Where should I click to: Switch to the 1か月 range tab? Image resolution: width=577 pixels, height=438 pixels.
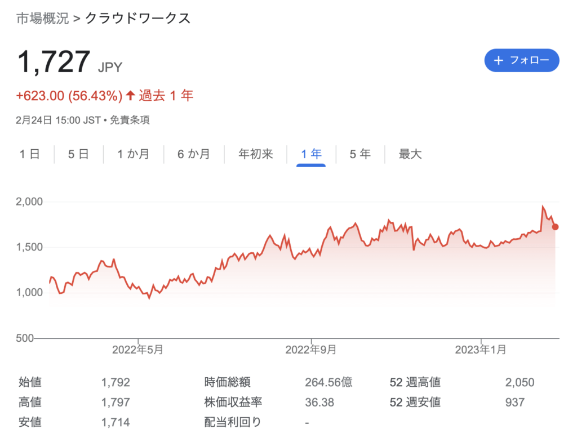tap(134, 154)
